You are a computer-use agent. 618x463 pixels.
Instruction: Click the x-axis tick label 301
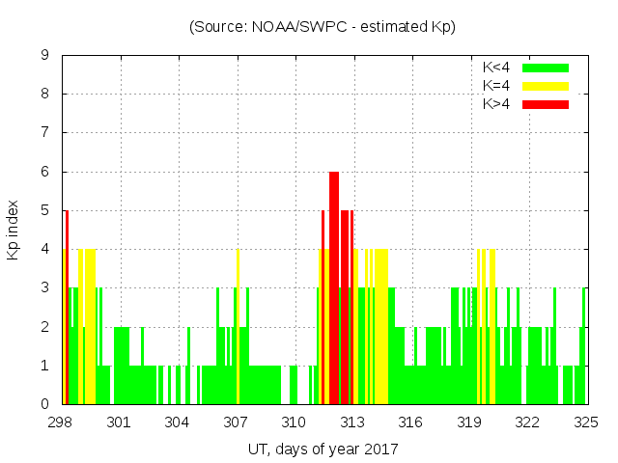[x=119, y=422]
